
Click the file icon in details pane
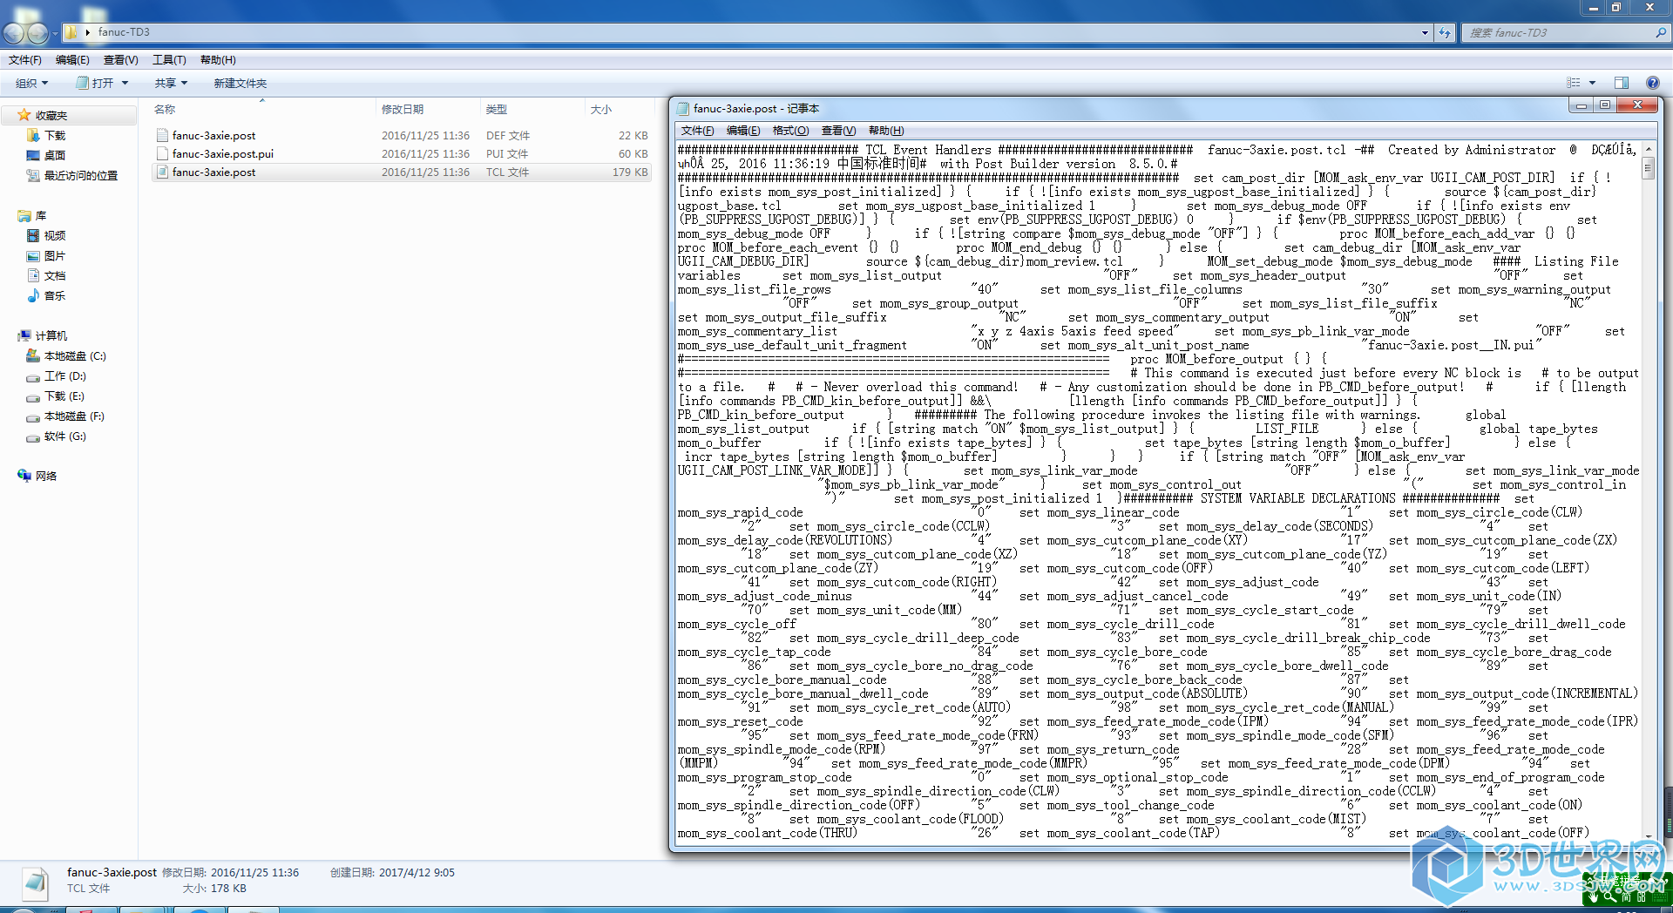tap(36, 883)
